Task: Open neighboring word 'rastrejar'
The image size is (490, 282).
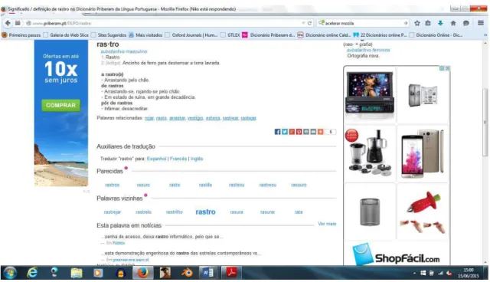Action: [x=113, y=212]
